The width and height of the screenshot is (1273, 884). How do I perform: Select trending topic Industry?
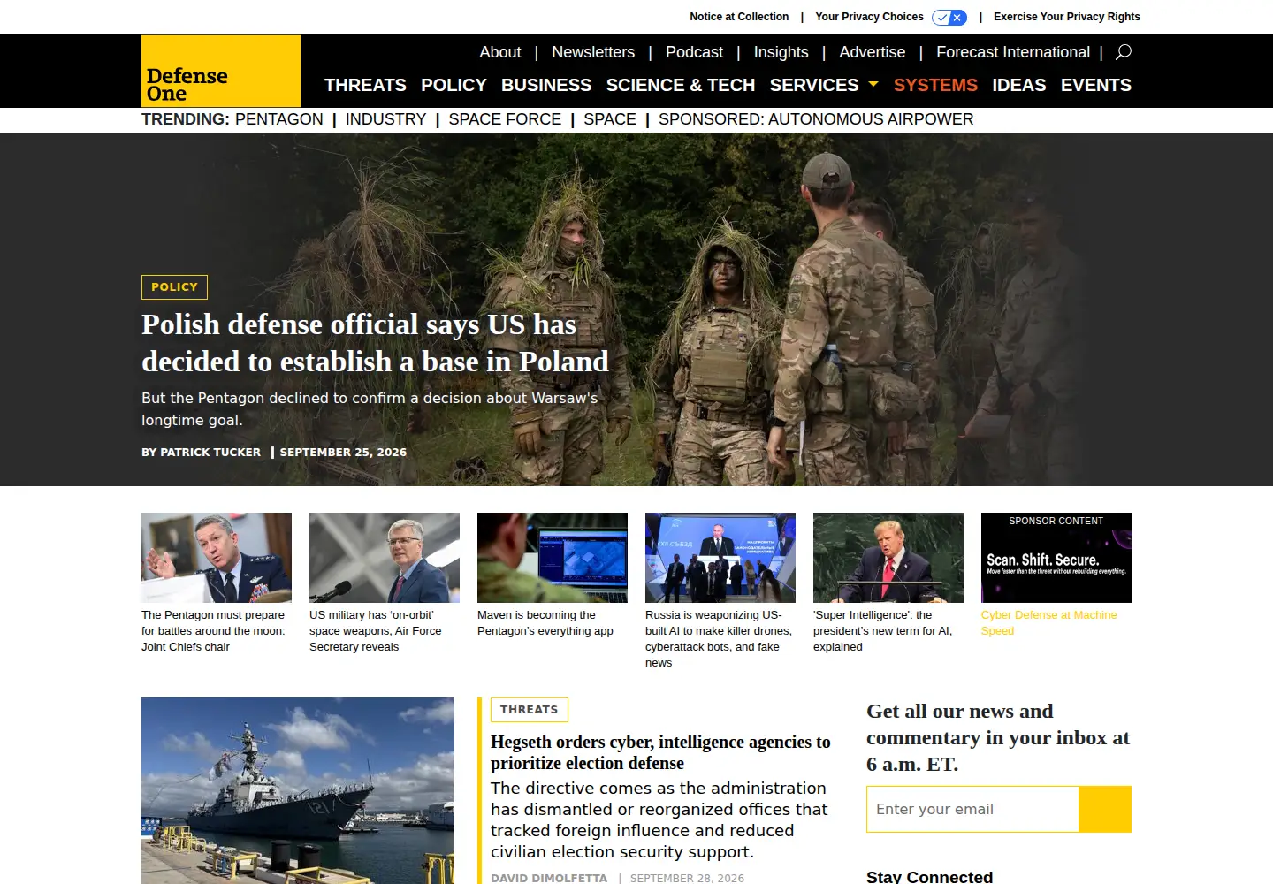point(385,119)
